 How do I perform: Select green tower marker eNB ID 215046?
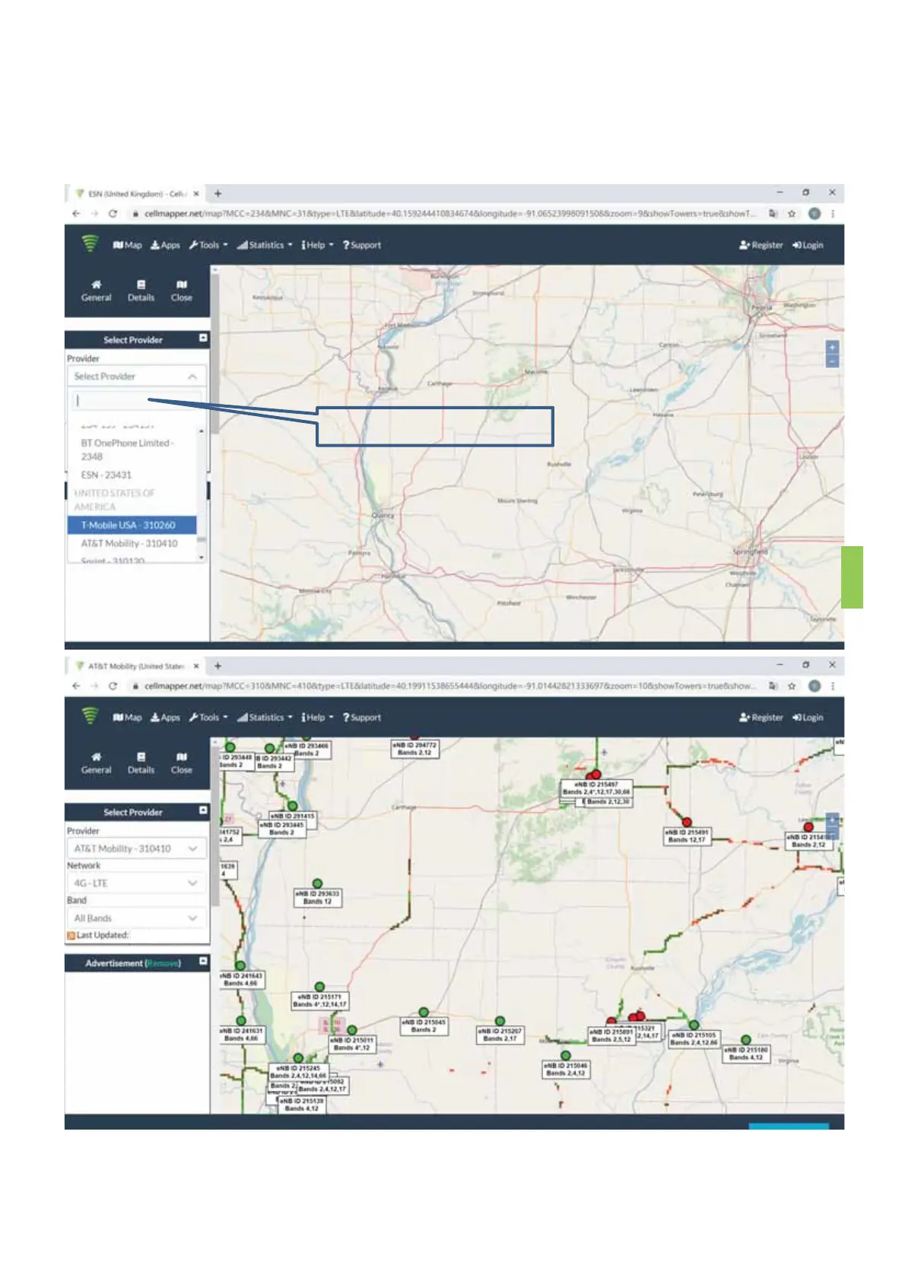point(566,1056)
